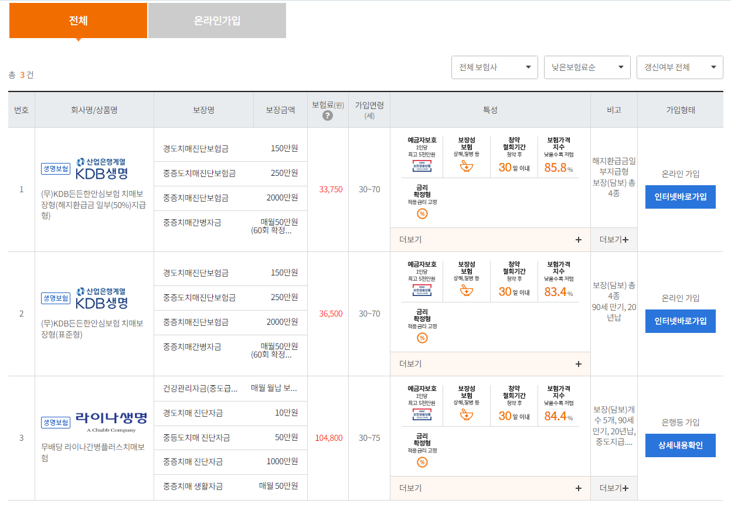Open the 갱신여부 전체 dropdown
Screen dimensions: 731x507
(680, 67)
